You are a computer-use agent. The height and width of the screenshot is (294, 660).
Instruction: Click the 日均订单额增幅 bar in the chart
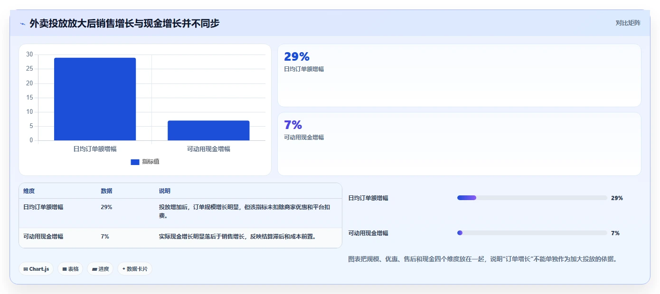(x=95, y=99)
